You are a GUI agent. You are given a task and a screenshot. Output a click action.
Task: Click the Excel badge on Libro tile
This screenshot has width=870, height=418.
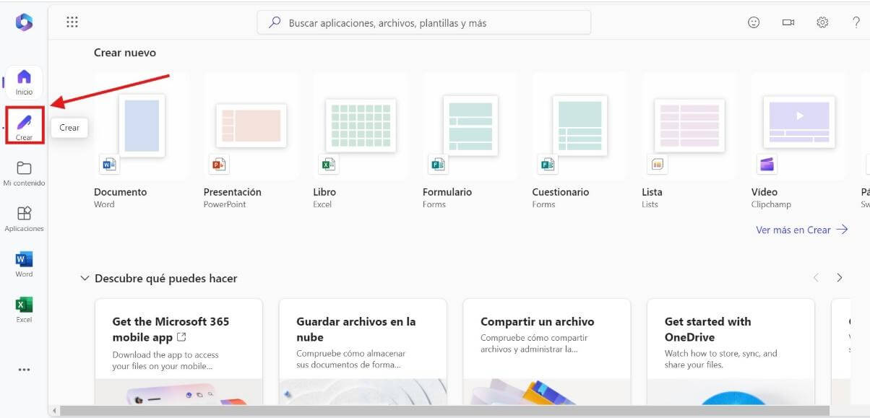pyautogui.click(x=328, y=164)
